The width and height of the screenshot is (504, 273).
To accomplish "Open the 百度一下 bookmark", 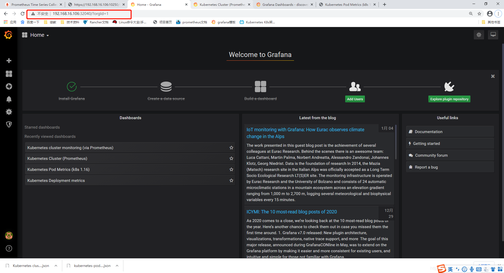I will [30, 22].
